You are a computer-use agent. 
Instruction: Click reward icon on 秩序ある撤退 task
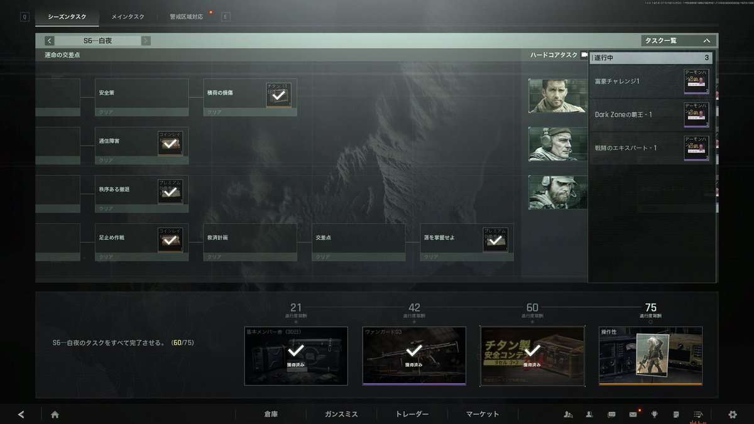[x=170, y=192]
